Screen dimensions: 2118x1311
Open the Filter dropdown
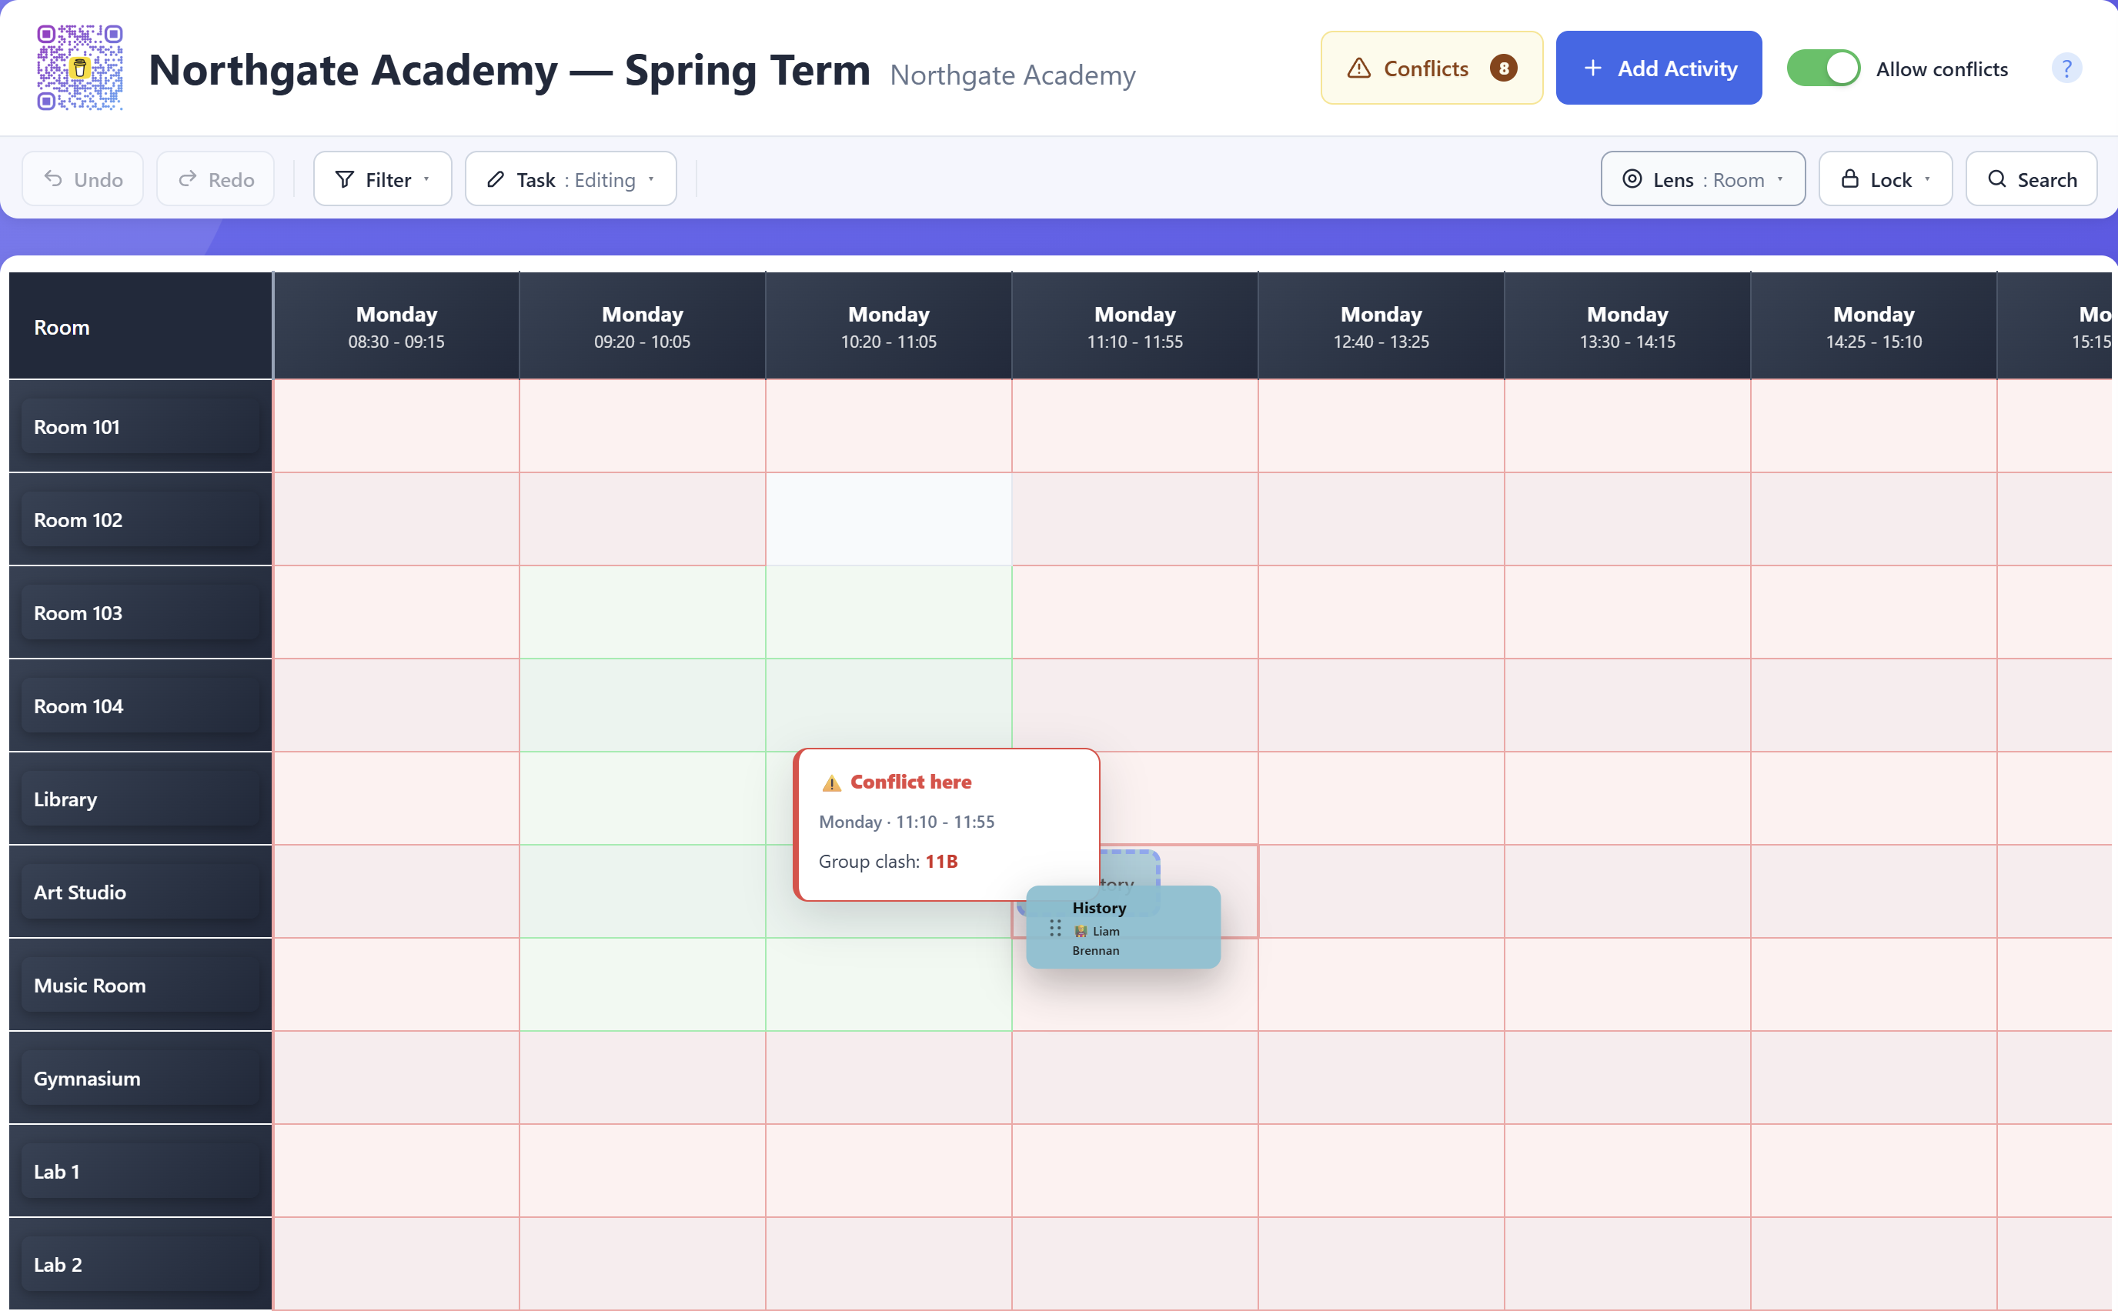pos(383,178)
